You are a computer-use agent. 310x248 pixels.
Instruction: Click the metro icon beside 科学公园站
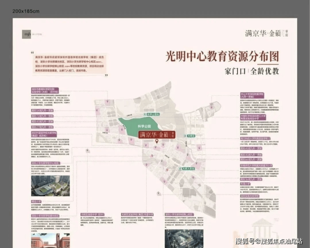click(145, 114)
